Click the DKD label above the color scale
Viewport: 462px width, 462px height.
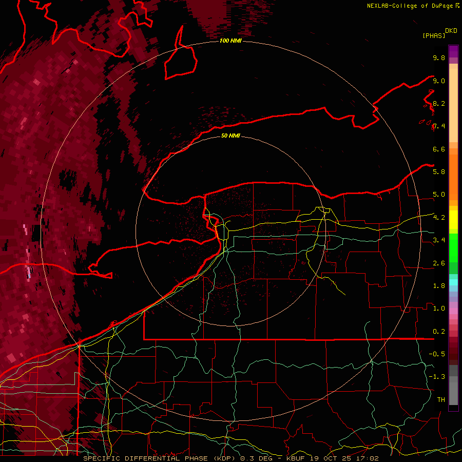point(451,31)
